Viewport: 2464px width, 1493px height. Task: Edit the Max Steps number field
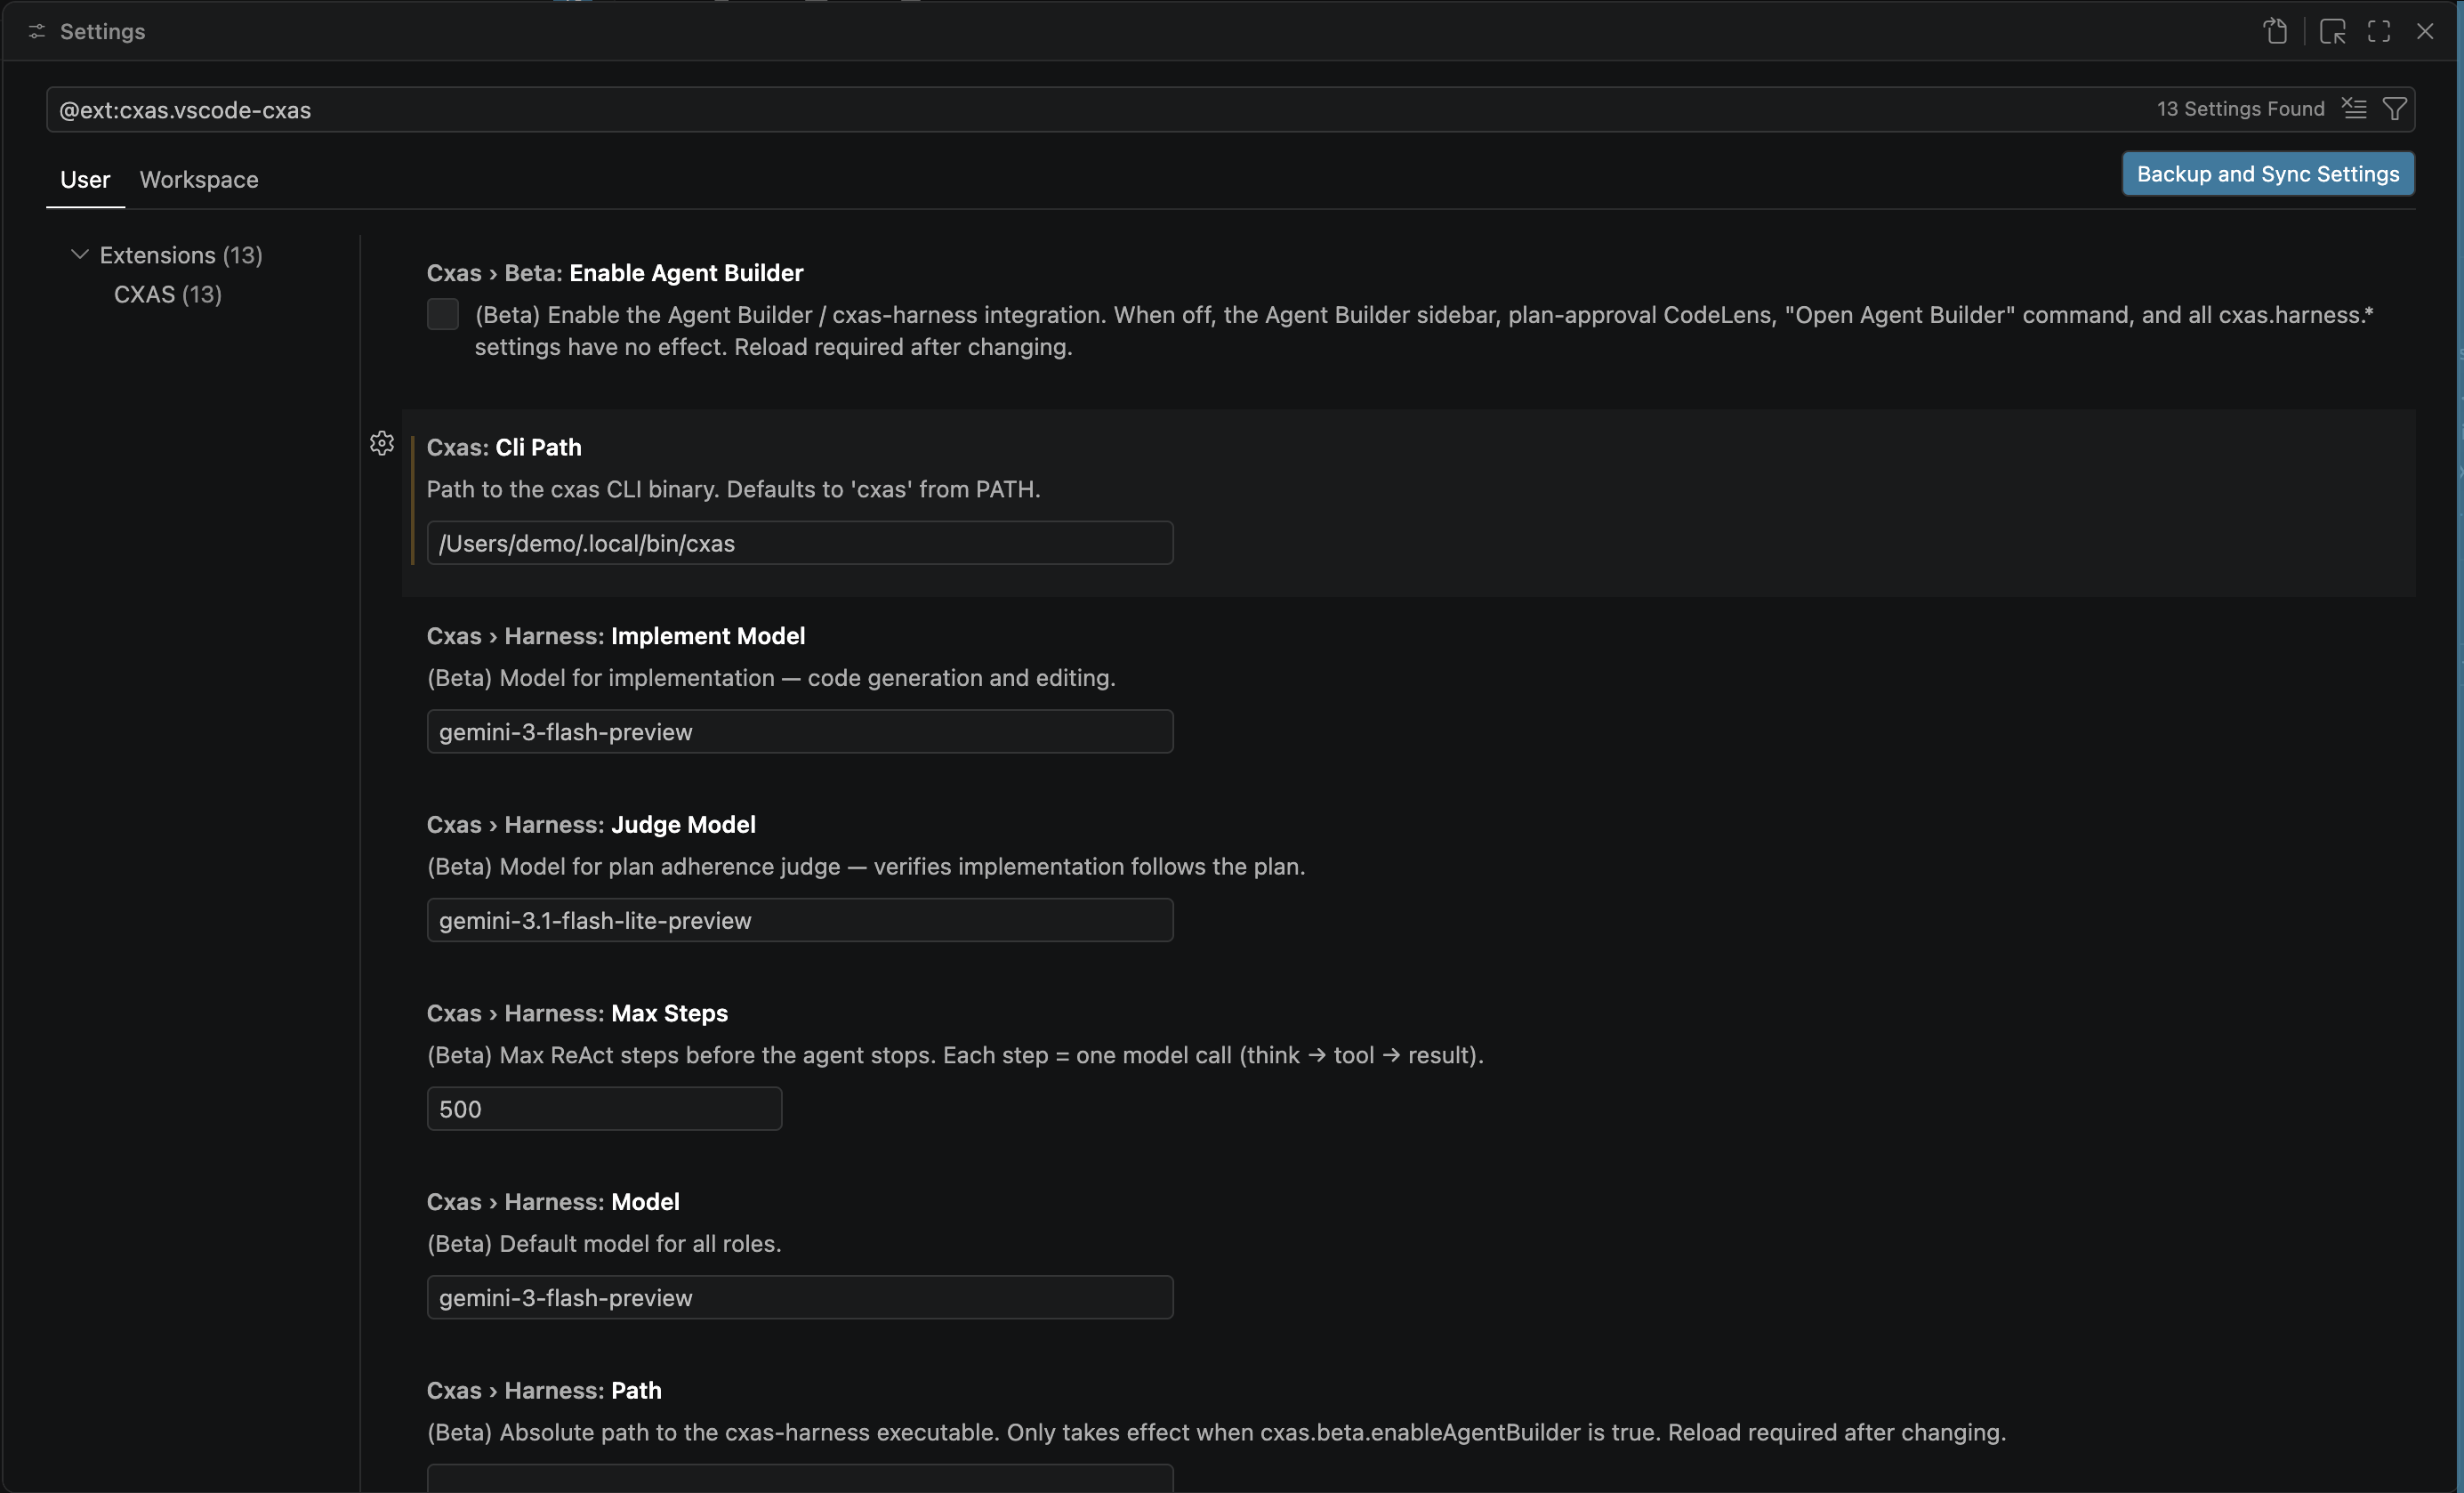[x=604, y=1108]
